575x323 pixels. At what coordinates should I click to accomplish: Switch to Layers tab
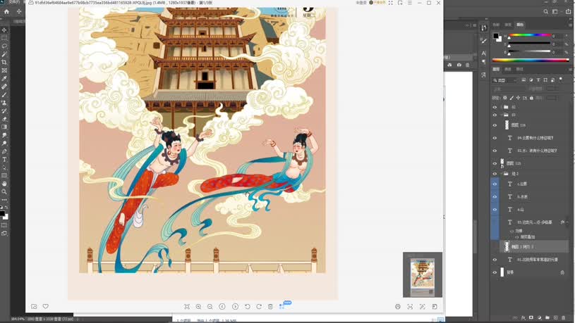point(496,69)
